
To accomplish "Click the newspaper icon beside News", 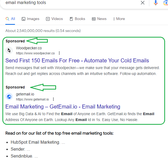I will (x=94, y=19).
